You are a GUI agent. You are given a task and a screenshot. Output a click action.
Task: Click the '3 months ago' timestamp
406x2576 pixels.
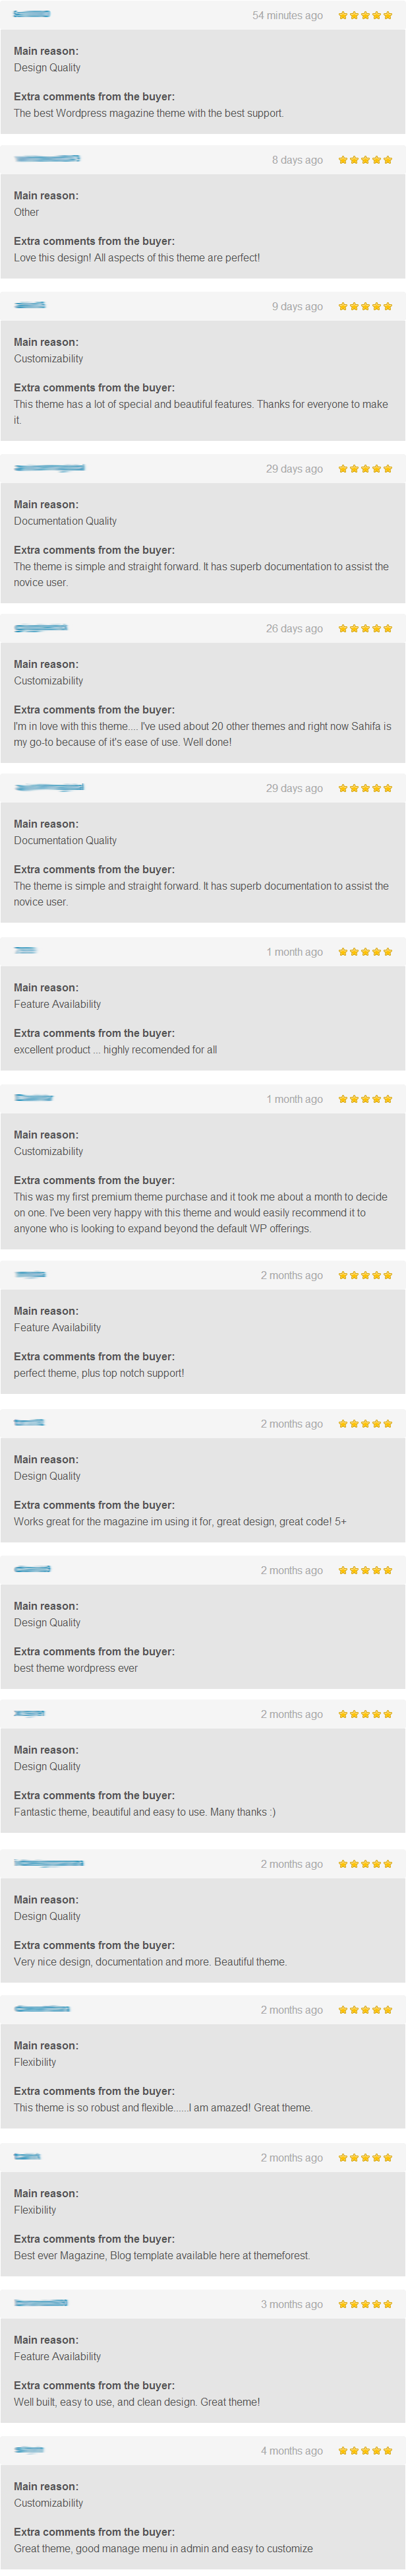(x=292, y=2304)
